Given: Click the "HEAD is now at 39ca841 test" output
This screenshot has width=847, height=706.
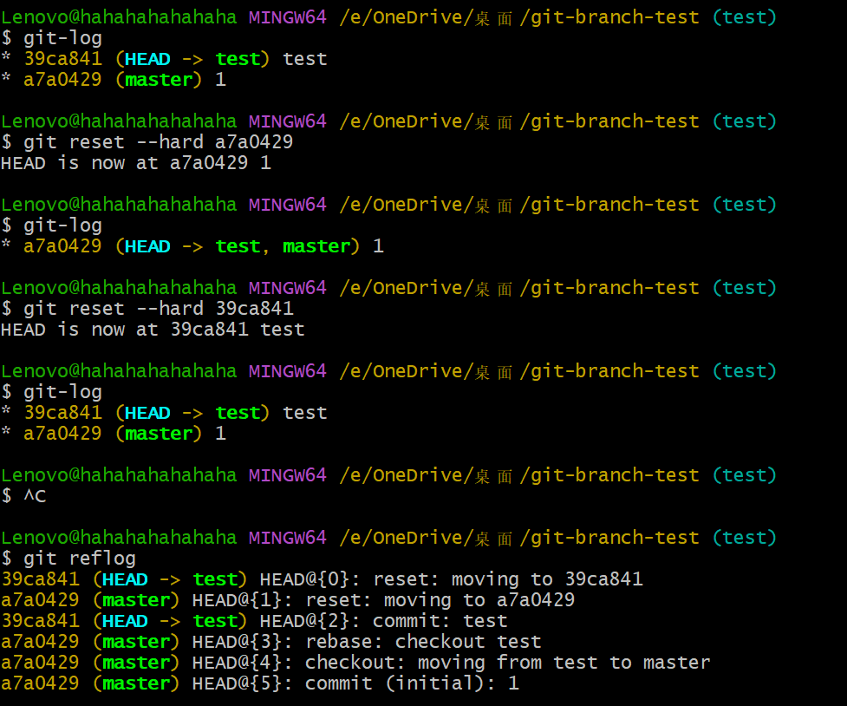Looking at the screenshot, I should click(x=153, y=330).
